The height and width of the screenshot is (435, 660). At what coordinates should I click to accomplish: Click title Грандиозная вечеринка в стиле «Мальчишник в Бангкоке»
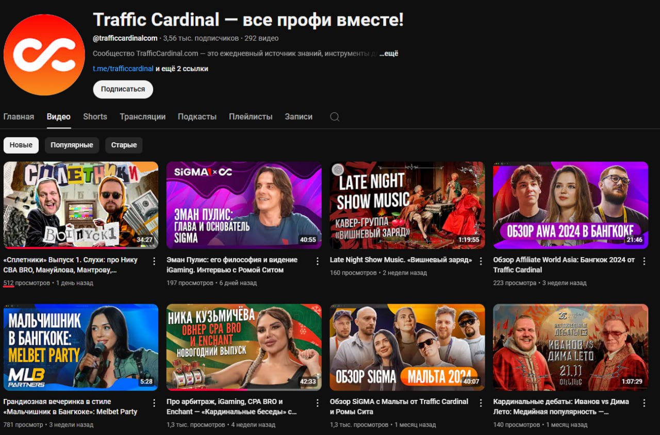71,407
